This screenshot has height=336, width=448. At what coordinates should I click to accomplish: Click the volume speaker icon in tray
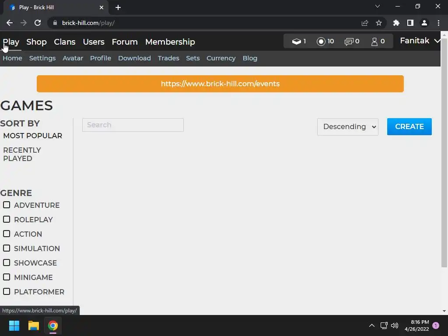(395, 325)
